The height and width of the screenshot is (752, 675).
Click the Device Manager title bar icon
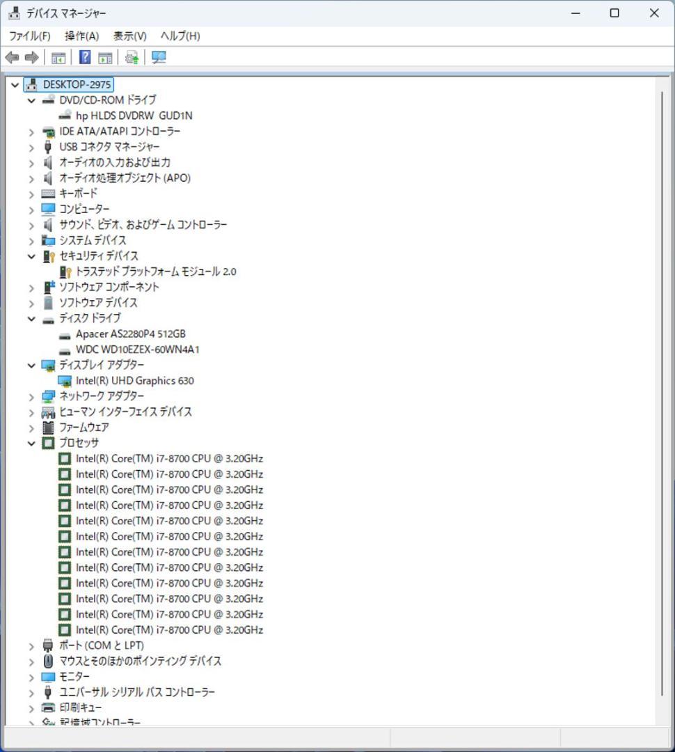click(13, 13)
